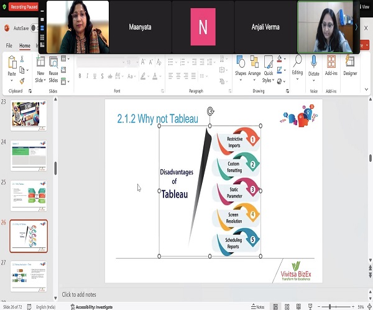
Task: Click the Maanyata participant tile
Action: (140, 27)
